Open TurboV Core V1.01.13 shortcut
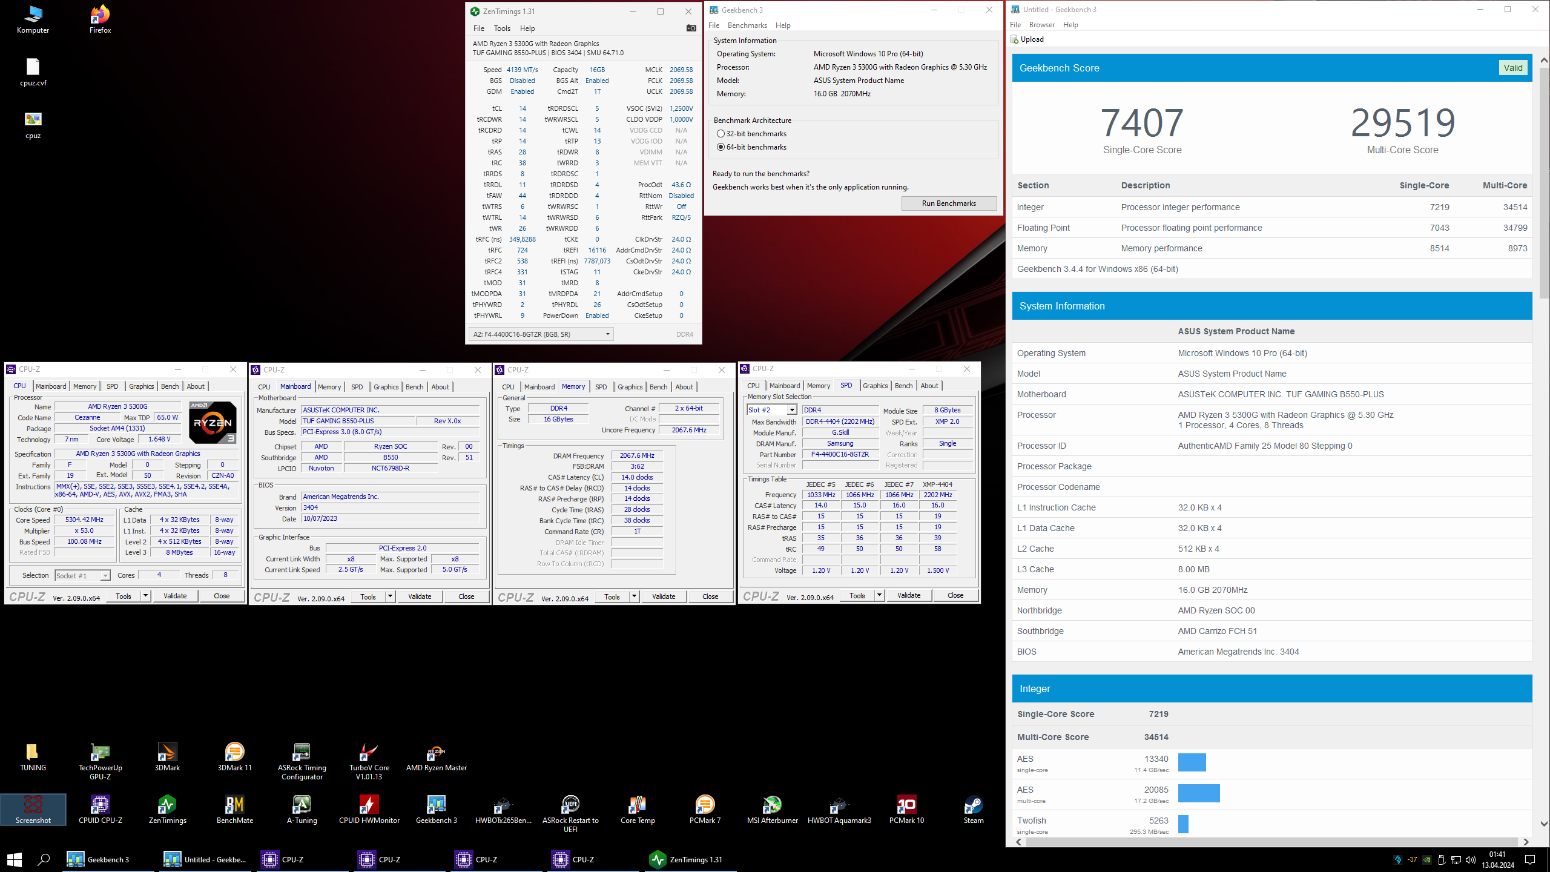 coord(369,761)
